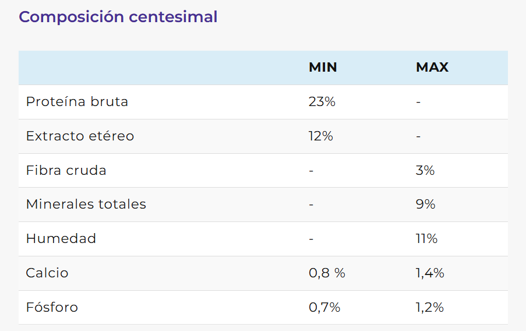526x331 pixels.
Task: Click the MAX column header
Action: coord(432,68)
